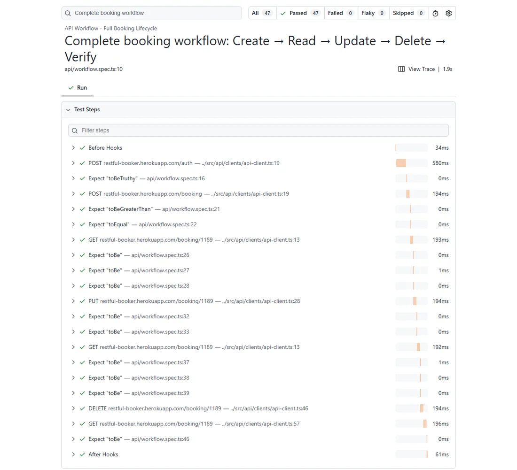The width and height of the screenshot is (517, 470).
Task: Filter by Failed tests
Action: pos(341,13)
